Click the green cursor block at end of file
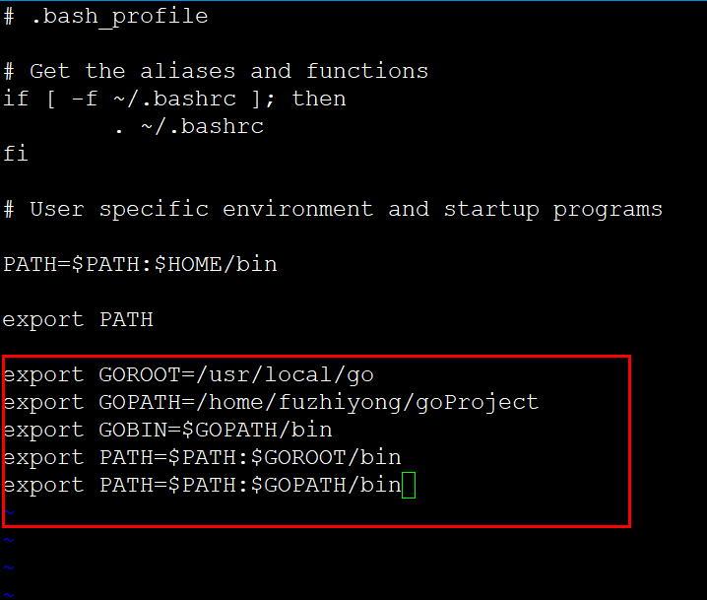This screenshot has height=600, width=707. (x=409, y=486)
